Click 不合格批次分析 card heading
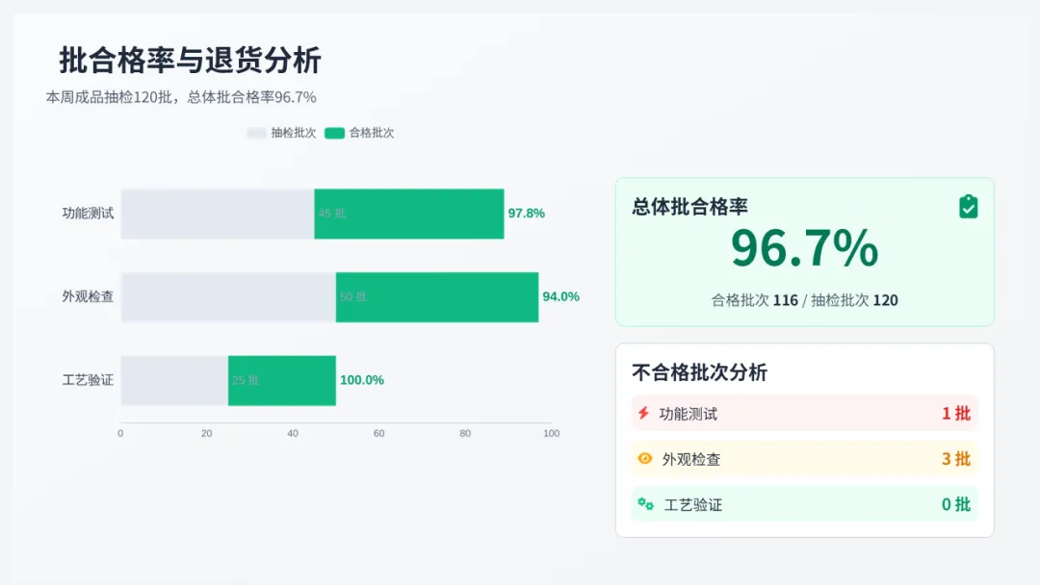1040x585 pixels. point(699,373)
